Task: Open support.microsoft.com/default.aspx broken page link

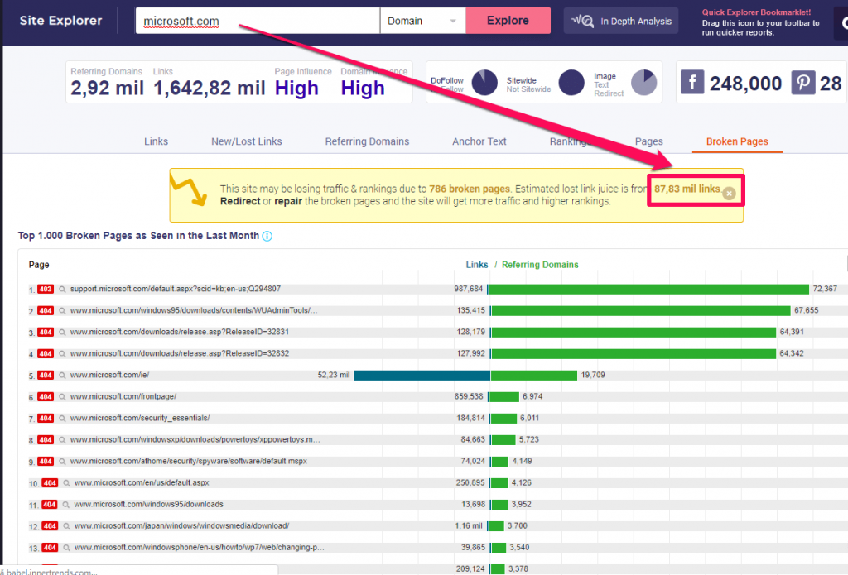Action: coord(176,289)
